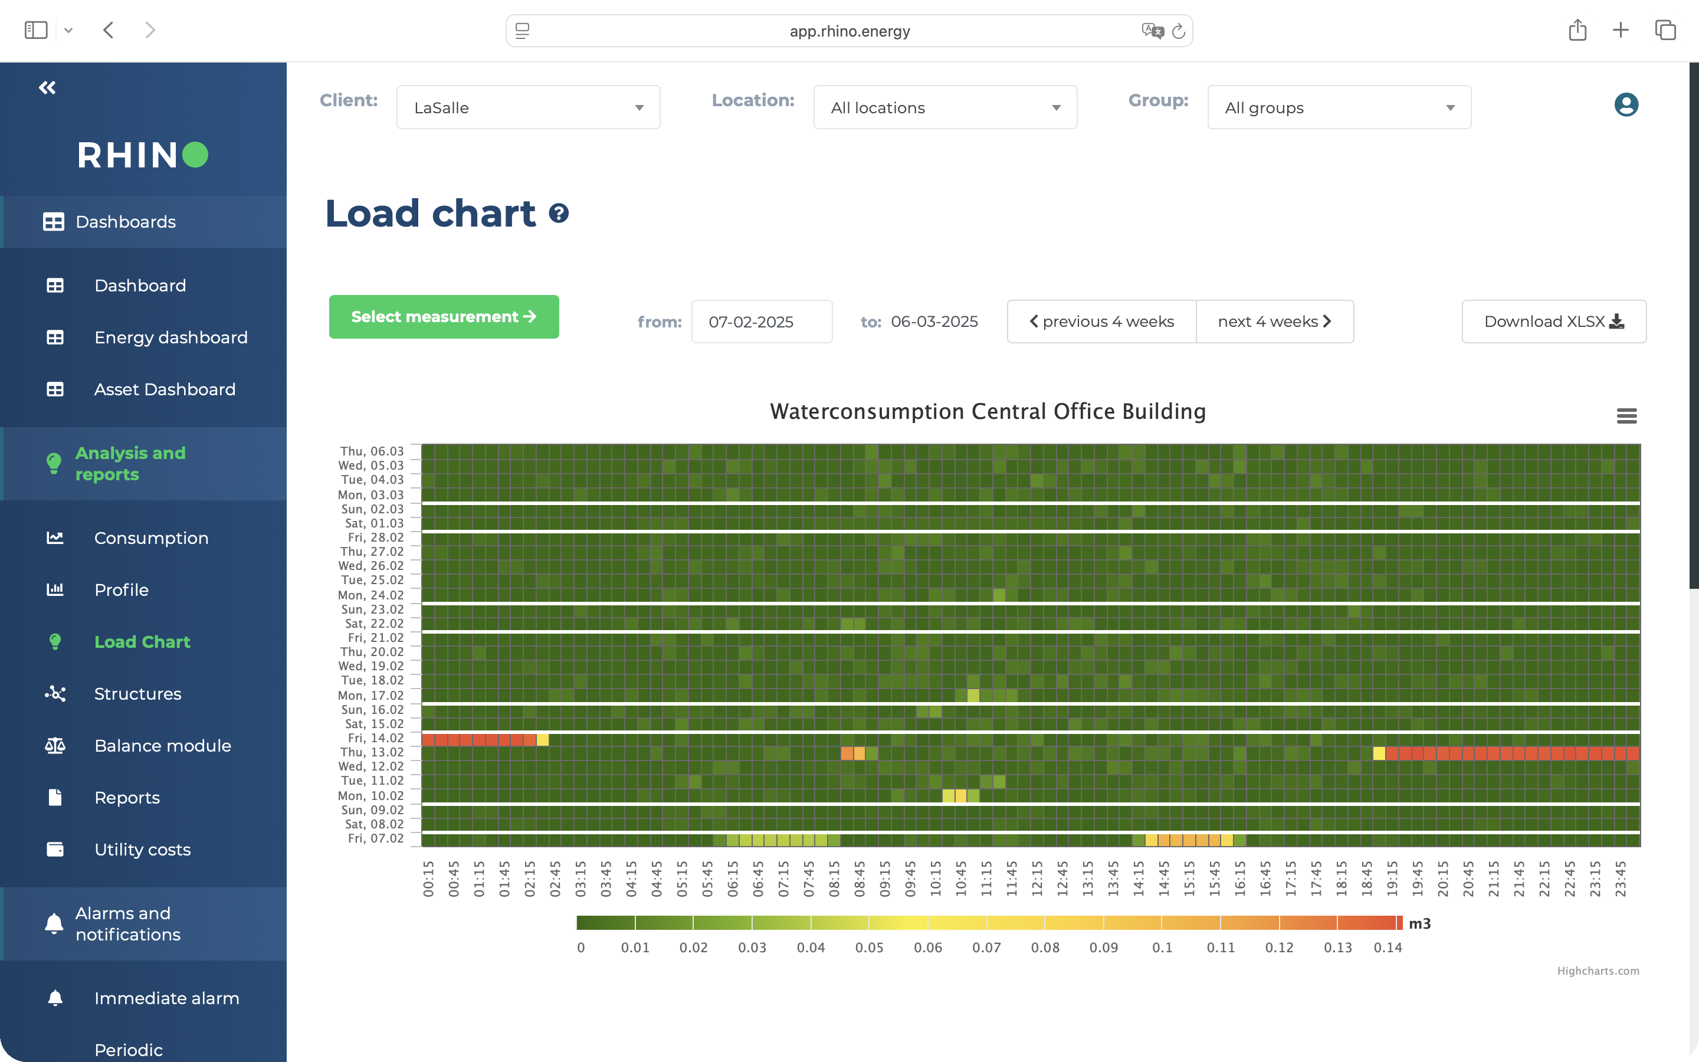The height and width of the screenshot is (1062, 1699).
Task: Click heatmap row label Fri, 14.02
Action: tap(376, 738)
